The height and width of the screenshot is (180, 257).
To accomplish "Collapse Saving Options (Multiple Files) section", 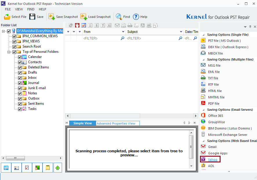I will (203, 60).
